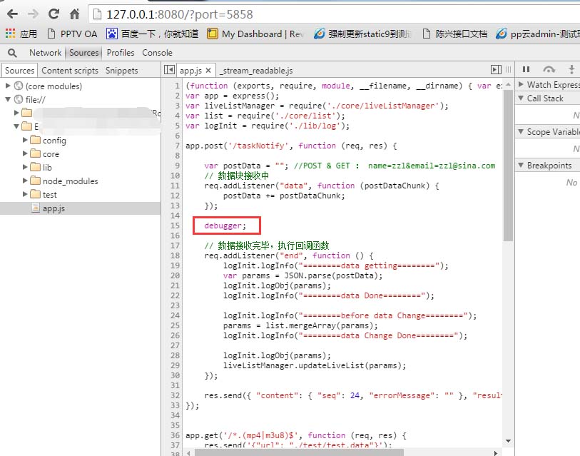The height and width of the screenshot is (456, 580).
Task: Select the (core modules) globe icon
Action: (19, 86)
